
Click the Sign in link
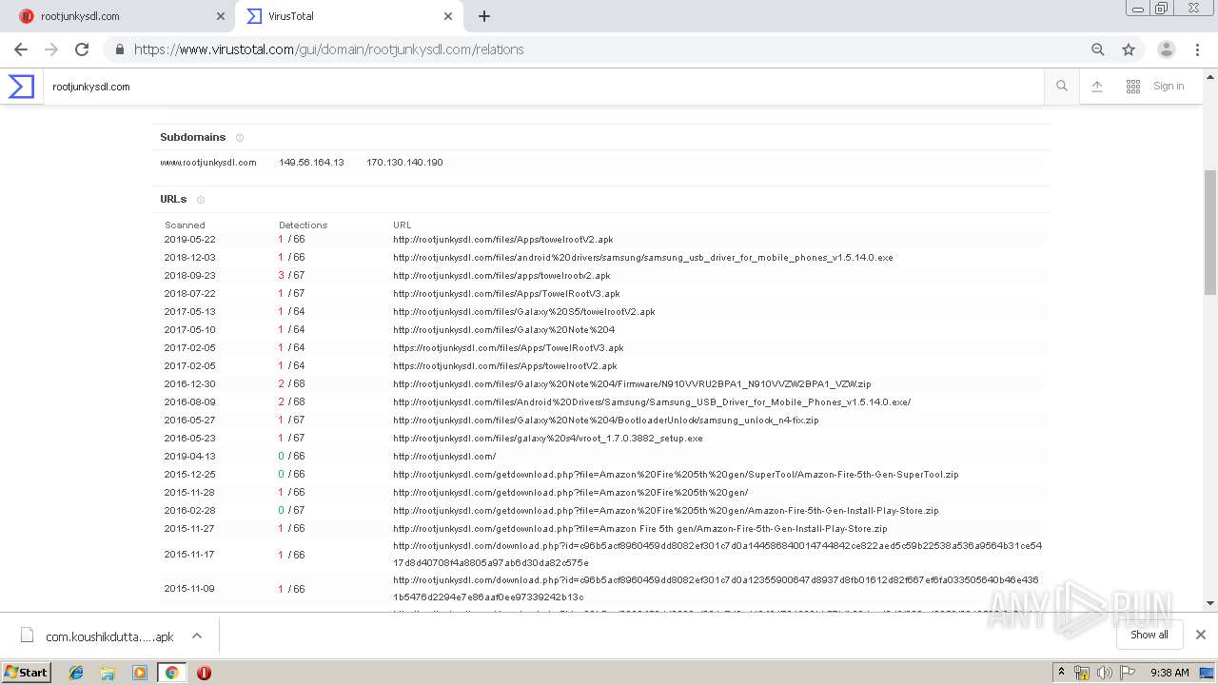point(1169,86)
